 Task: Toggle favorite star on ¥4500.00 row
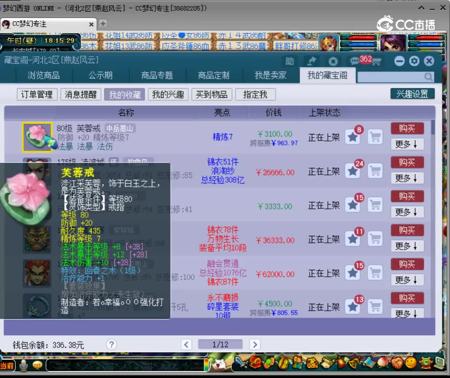353,307
